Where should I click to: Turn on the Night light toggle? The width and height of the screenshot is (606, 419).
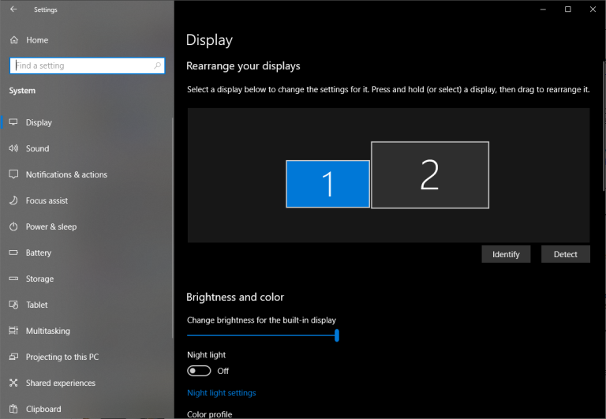(x=199, y=371)
